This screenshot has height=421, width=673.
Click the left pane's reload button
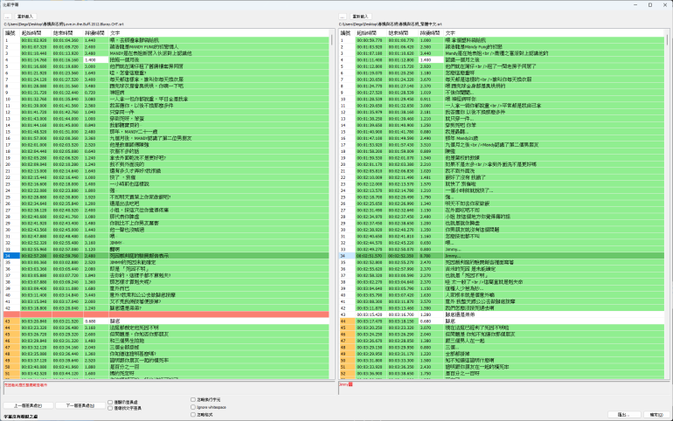pos(24,17)
